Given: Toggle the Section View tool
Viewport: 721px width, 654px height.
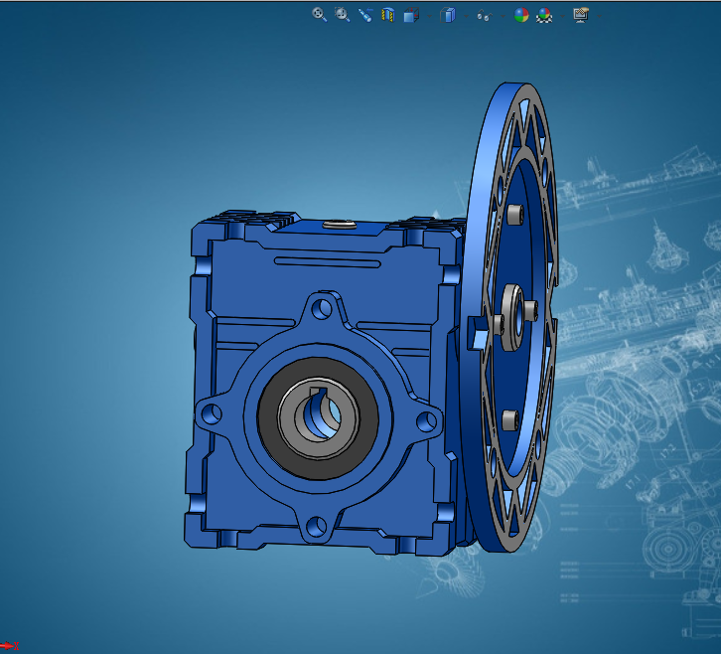Looking at the screenshot, I should point(388,15).
